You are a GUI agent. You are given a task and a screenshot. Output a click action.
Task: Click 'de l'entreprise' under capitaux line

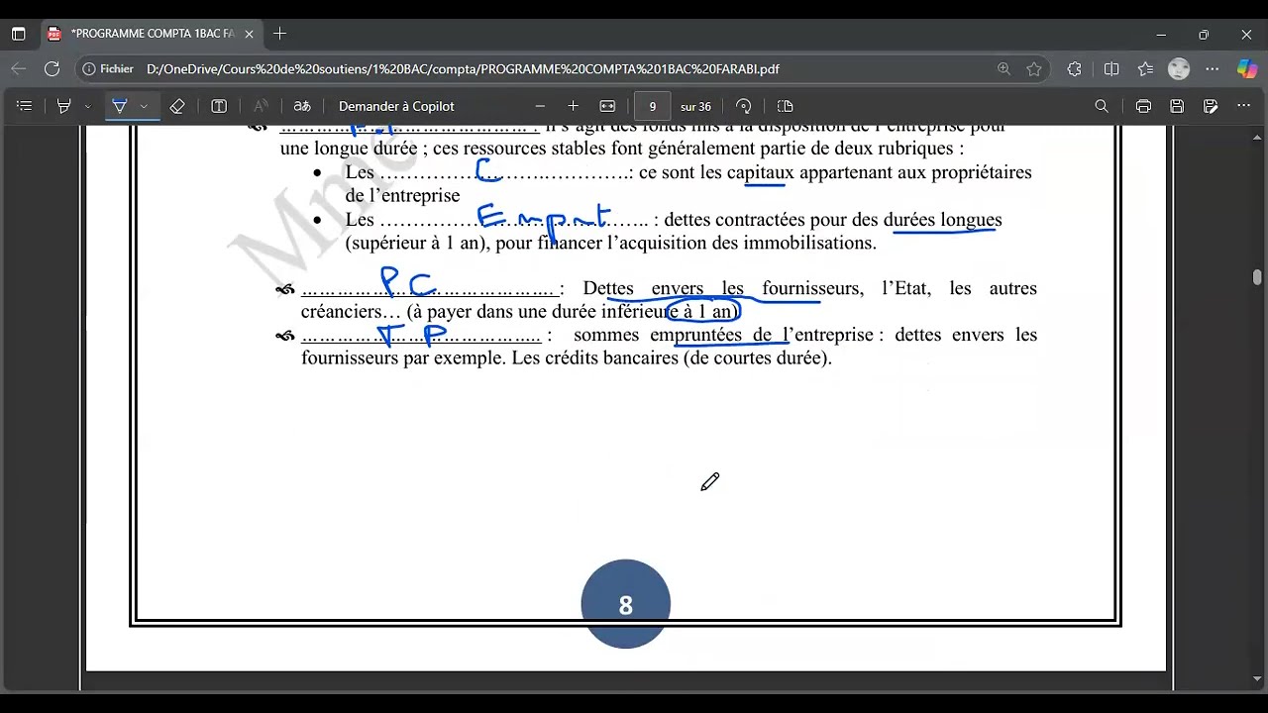(402, 196)
